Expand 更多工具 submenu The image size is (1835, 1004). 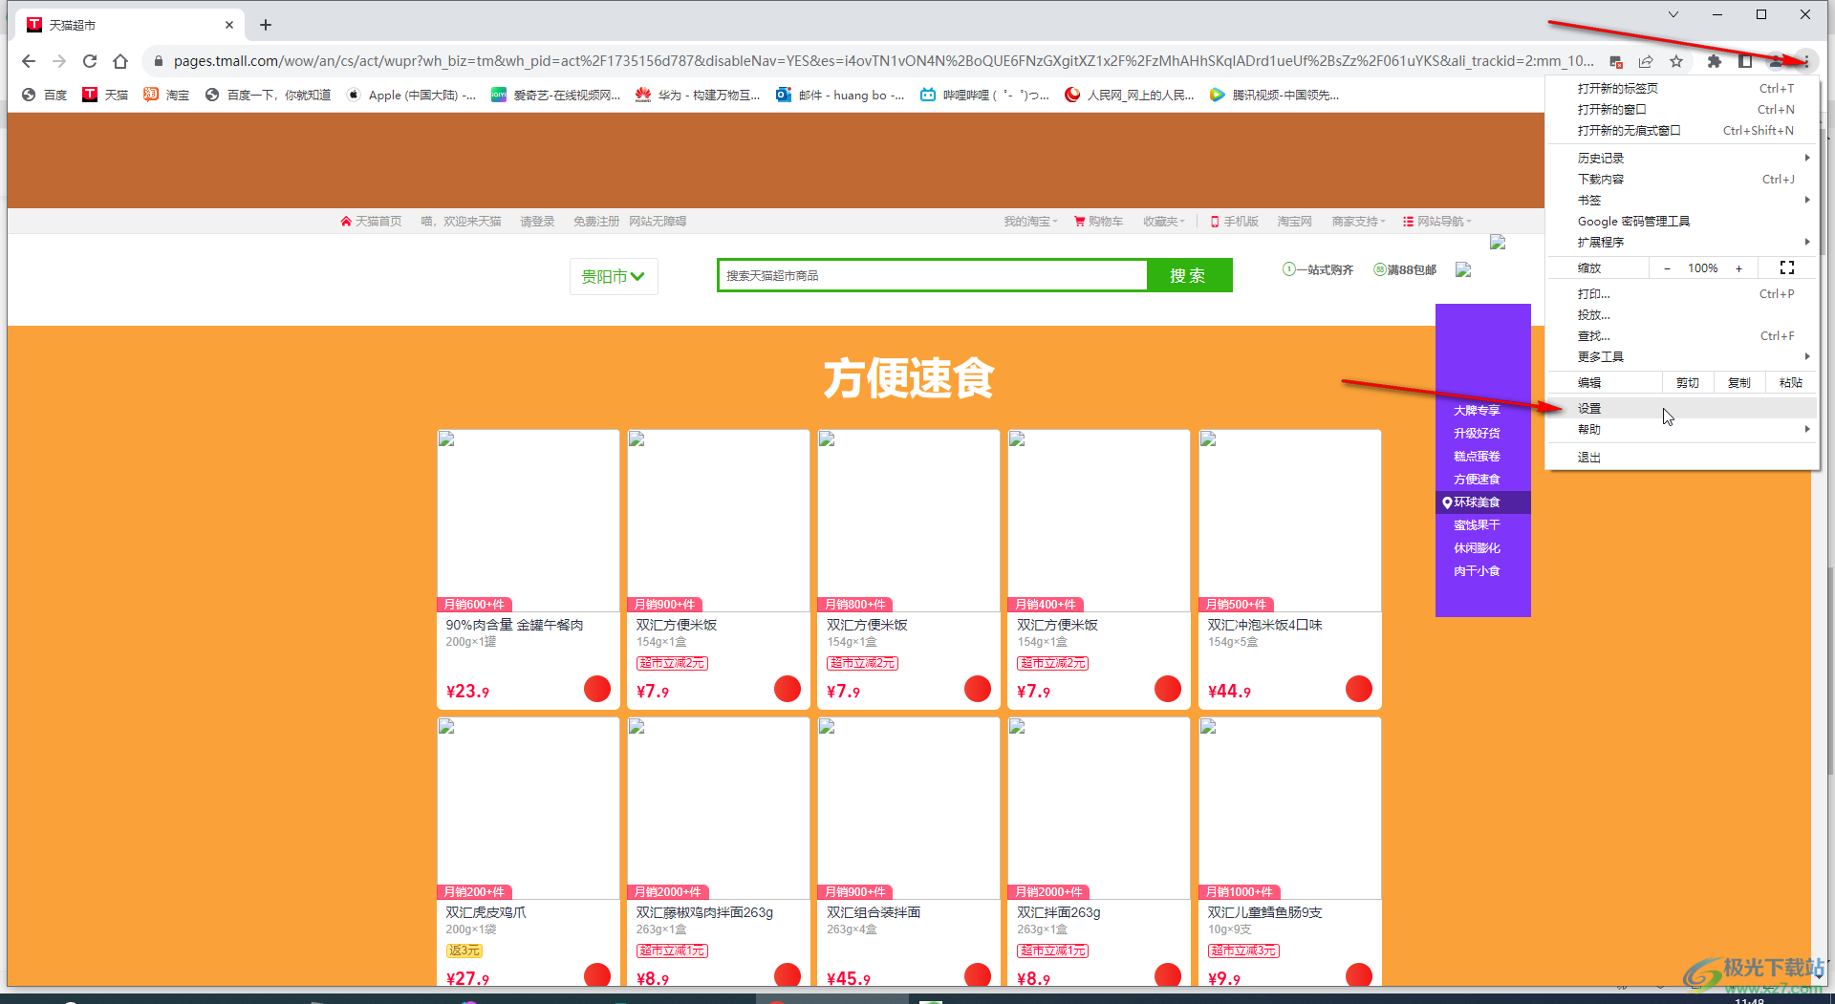[x=1683, y=356]
